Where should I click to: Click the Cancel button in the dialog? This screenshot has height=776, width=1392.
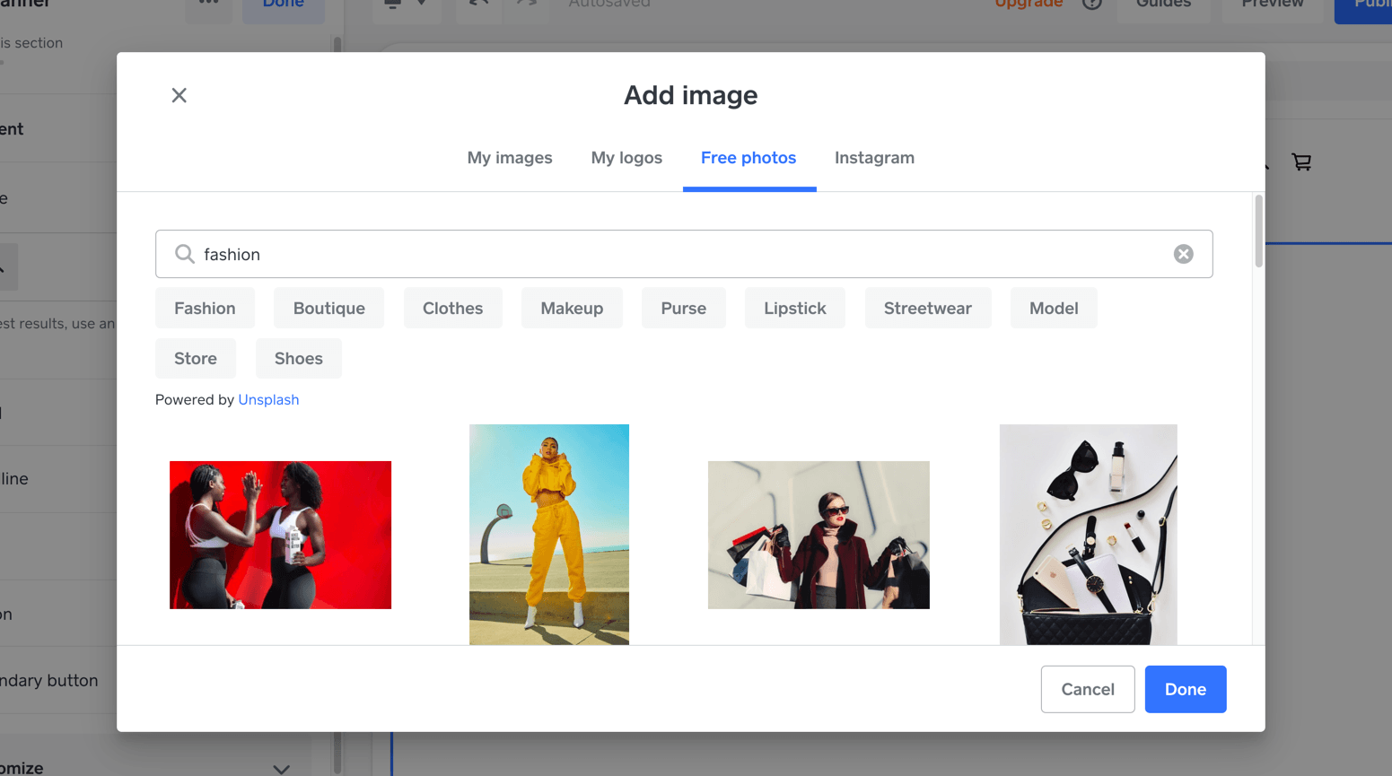[1087, 689]
